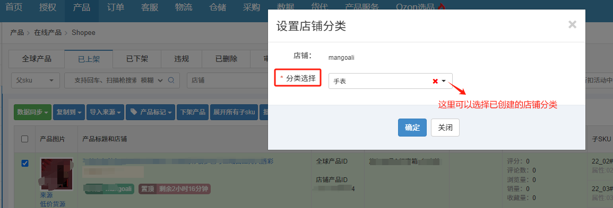Toggle the select-all checkbox in table header
The height and width of the screenshot is (208, 613).
pos(24,139)
